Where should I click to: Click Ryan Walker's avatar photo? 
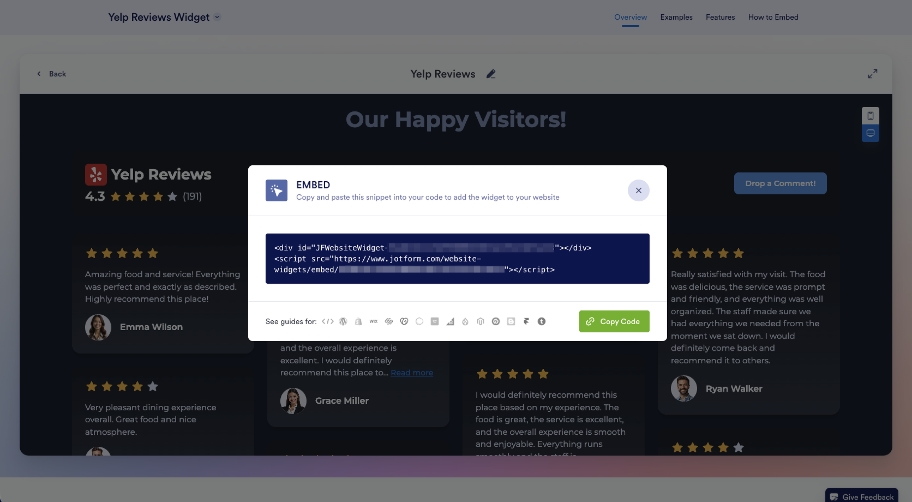pyautogui.click(x=684, y=389)
